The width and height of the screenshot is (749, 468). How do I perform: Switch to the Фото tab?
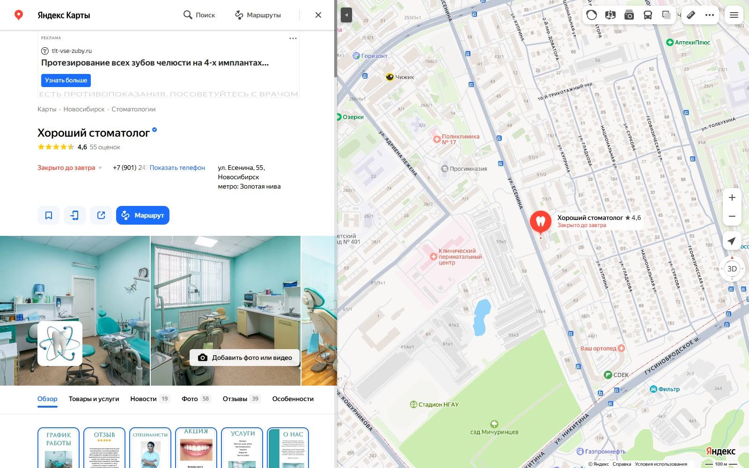pyautogui.click(x=196, y=399)
